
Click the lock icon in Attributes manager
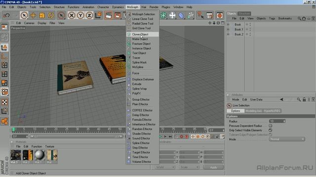pos(304,99)
